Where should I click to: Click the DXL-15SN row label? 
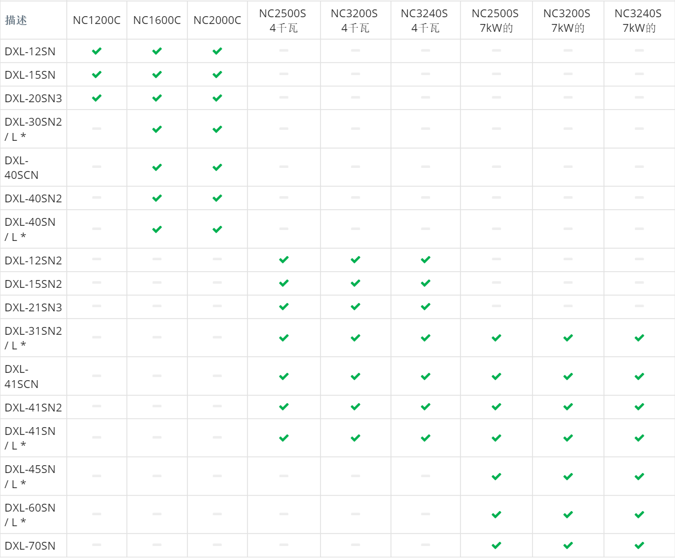coord(30,75)
